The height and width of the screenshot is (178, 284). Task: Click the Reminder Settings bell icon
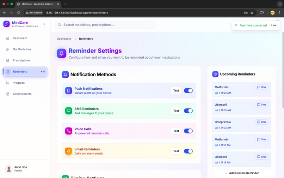[x=61, y=53]
